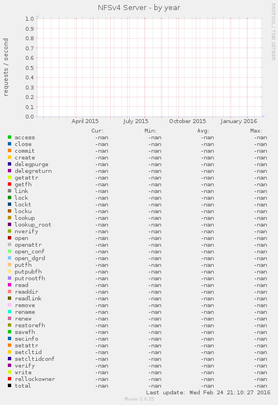Click the light blue open_dgrd swatch
Screen dimensions: 278x405
click(x=10, y=258)
